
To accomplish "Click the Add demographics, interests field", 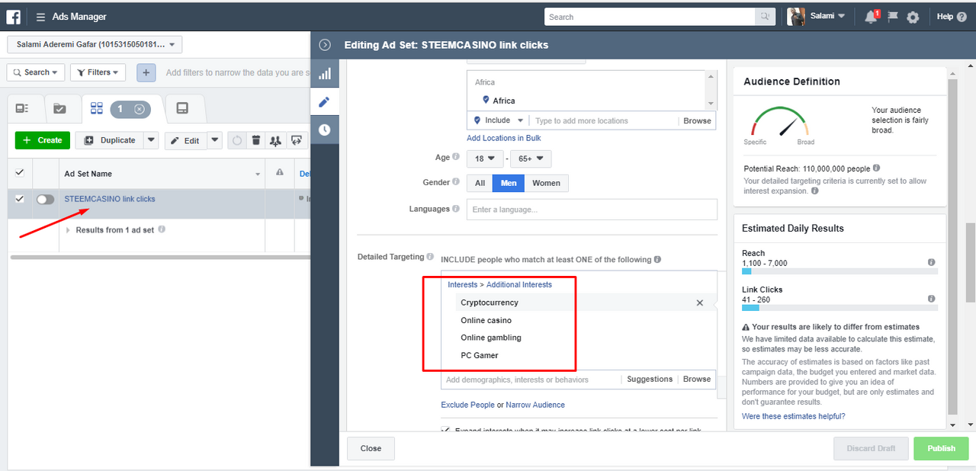I will click(x=531, y=380).
